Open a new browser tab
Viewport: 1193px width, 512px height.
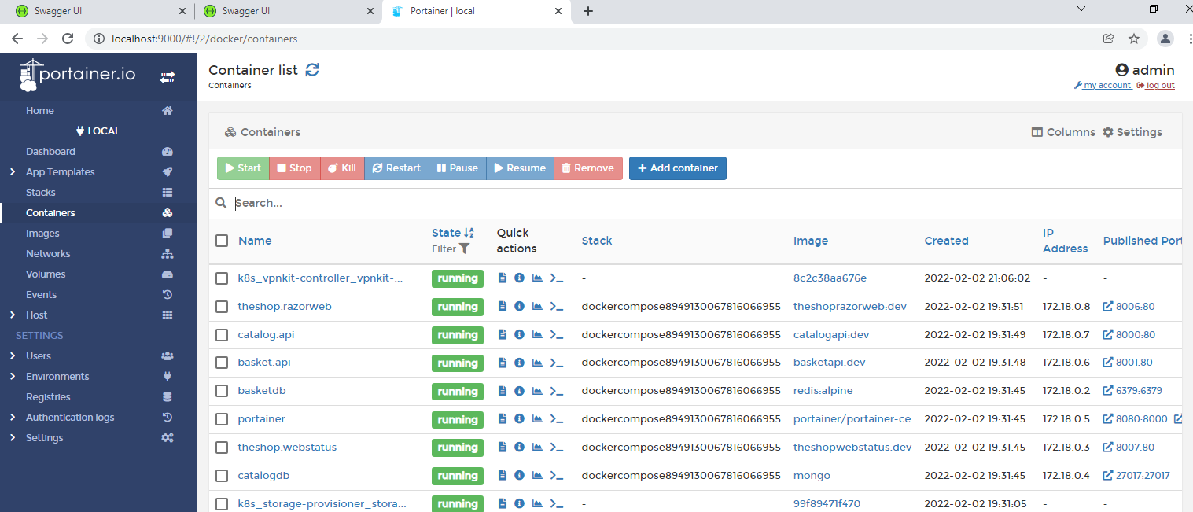tap(588, 11)
